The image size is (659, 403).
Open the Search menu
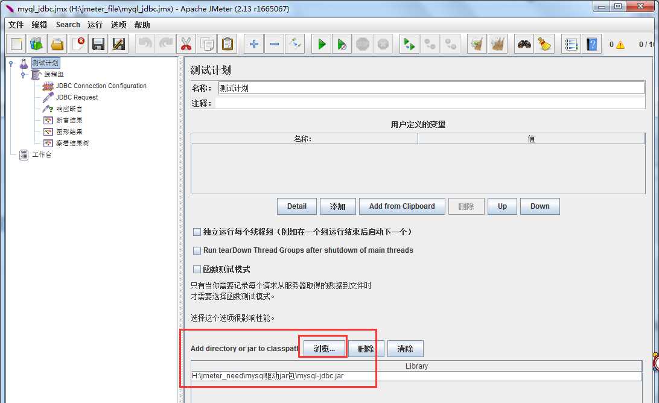point(68,25)
